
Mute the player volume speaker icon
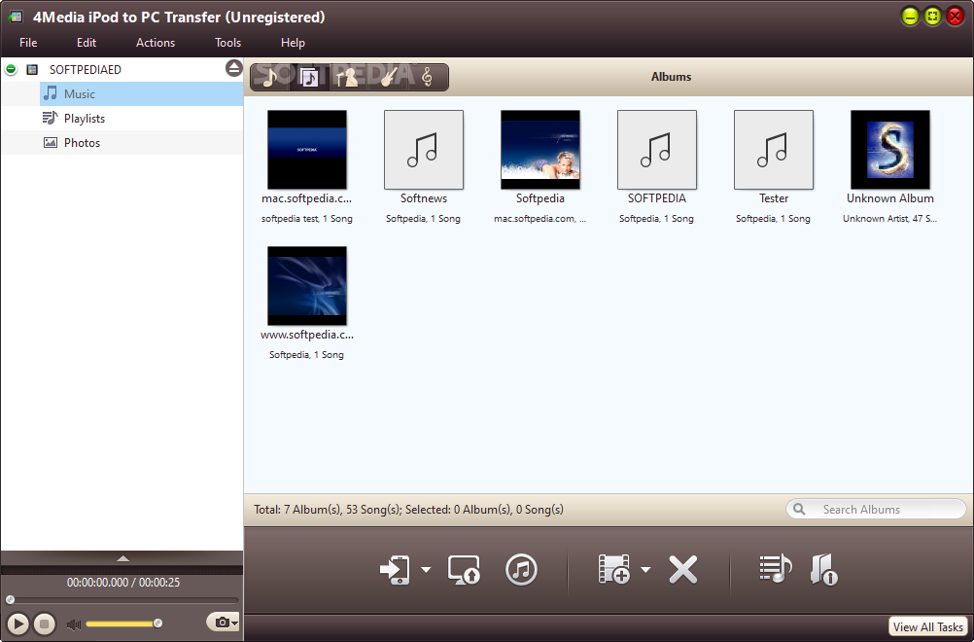pos(74,624)
